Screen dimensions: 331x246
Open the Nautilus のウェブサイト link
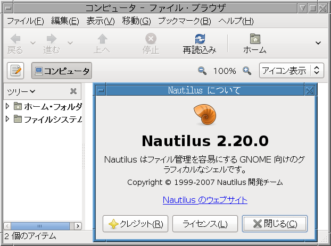click(205, 200)
